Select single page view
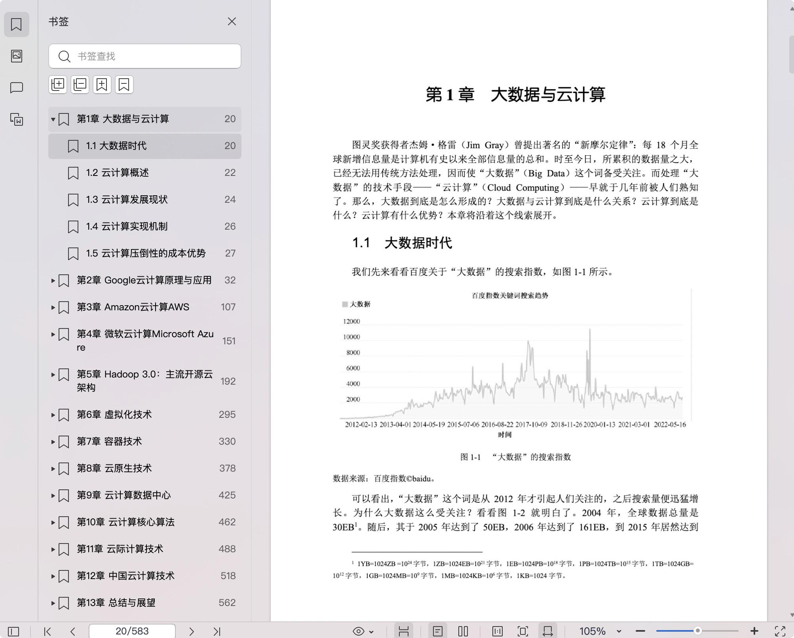Screen dimensions: 794x638 [438, 631]
